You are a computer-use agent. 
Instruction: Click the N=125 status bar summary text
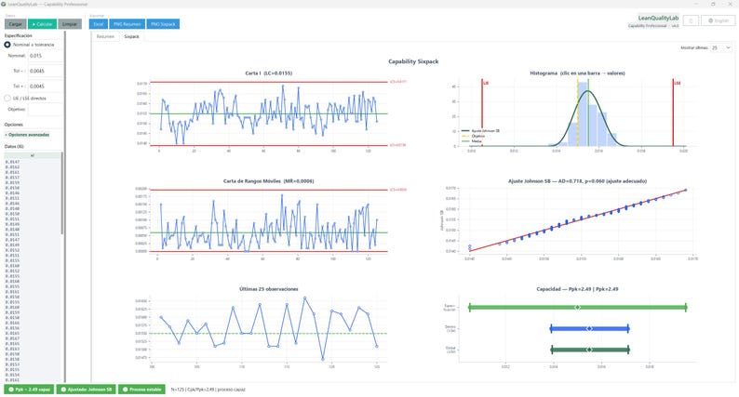coord(208,390)
